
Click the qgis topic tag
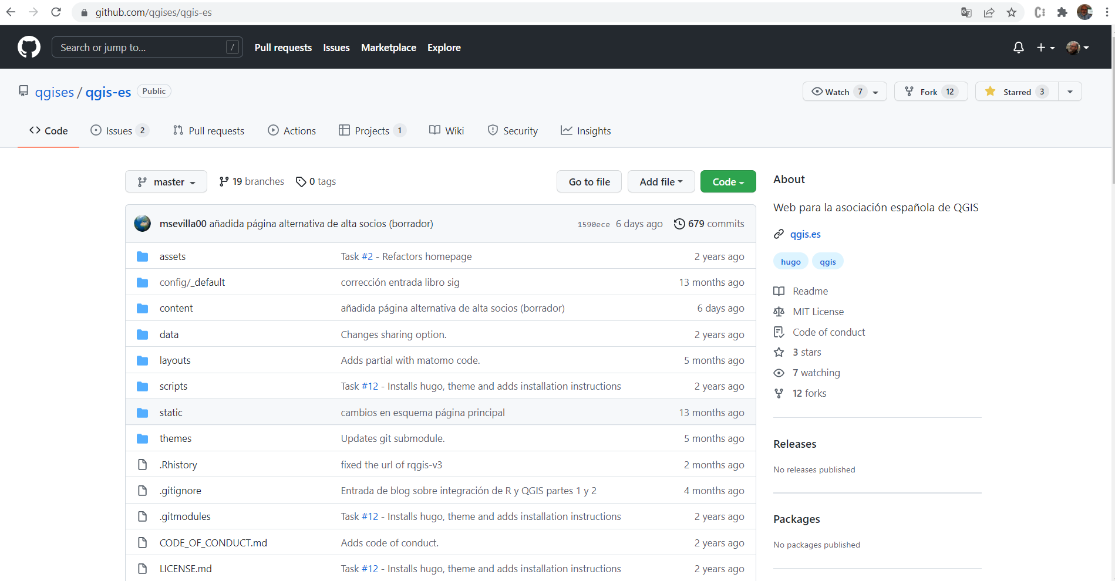click(x=828, y=262)
